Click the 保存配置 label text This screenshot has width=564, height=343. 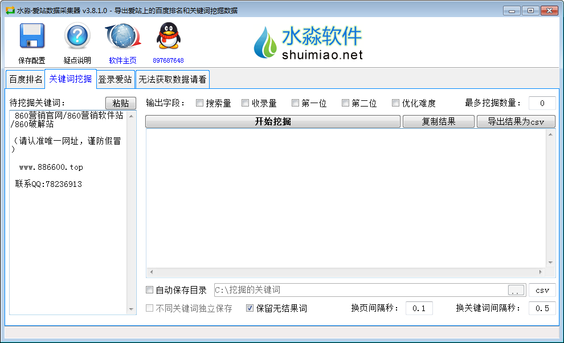[x=32, y=60]
